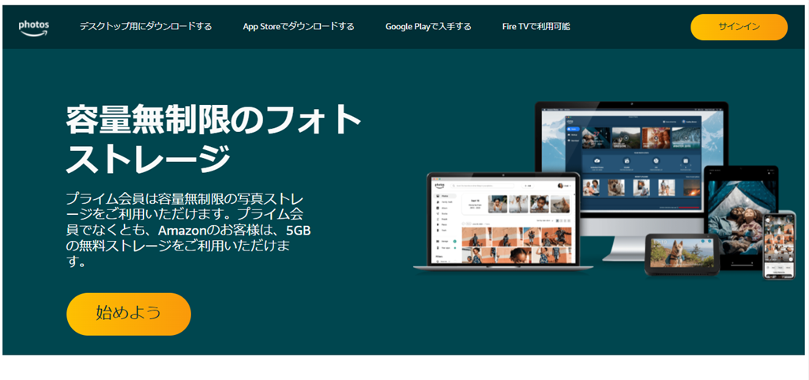This screenshot has width=809, height=380.
Task: Open Google Playで入手する link
Action: click(428, 27)
